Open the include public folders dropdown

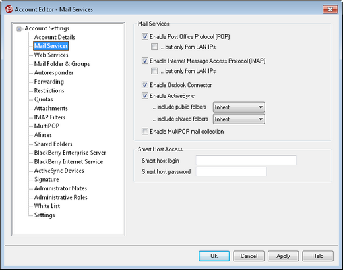239,107
